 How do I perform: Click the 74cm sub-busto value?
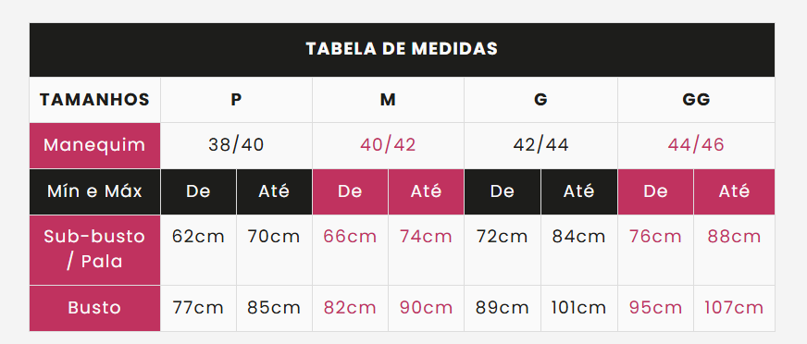coord(426,237)
